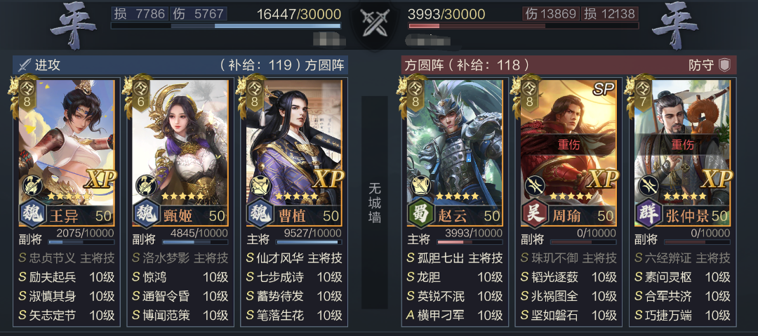Click the defender's red troop bar

524,26
